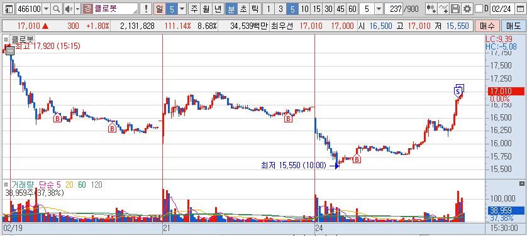Close the volume panel with its X box
The width and height of the screenshot is (527, 236).
521,183
